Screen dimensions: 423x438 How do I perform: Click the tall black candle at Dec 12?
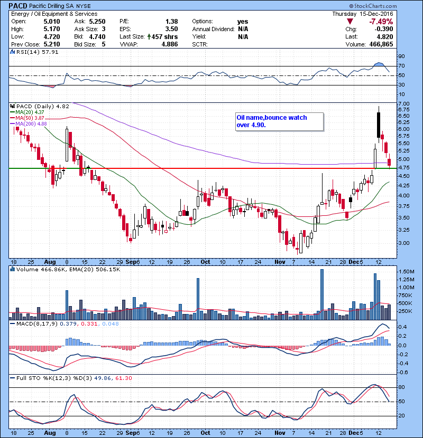(379, 125)
